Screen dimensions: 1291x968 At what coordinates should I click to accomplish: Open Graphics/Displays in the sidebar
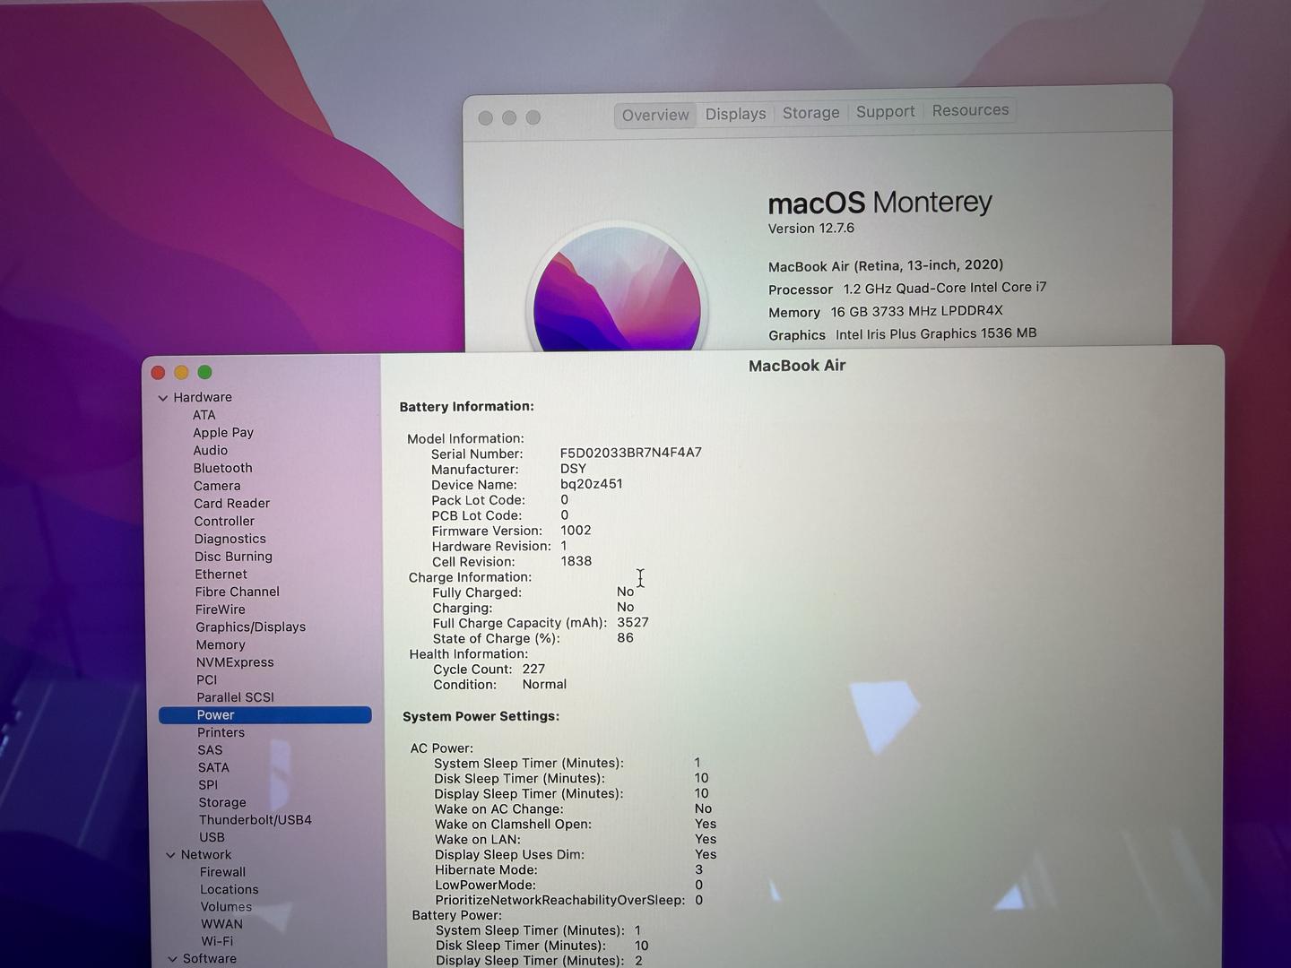point(250,627)
